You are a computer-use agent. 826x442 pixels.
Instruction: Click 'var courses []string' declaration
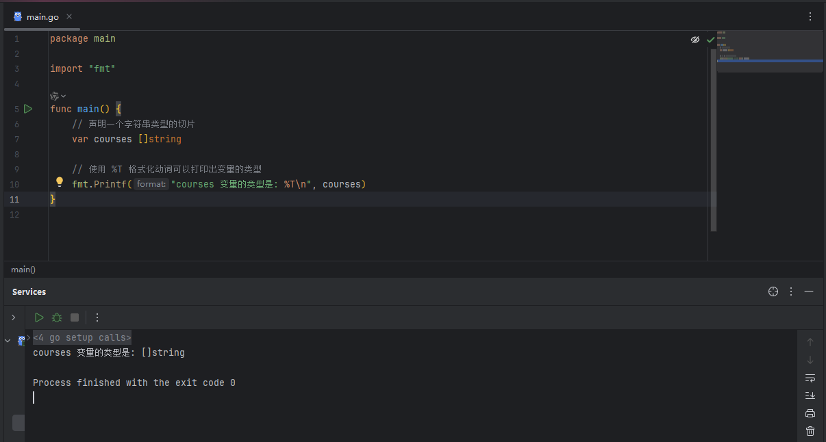127,139
